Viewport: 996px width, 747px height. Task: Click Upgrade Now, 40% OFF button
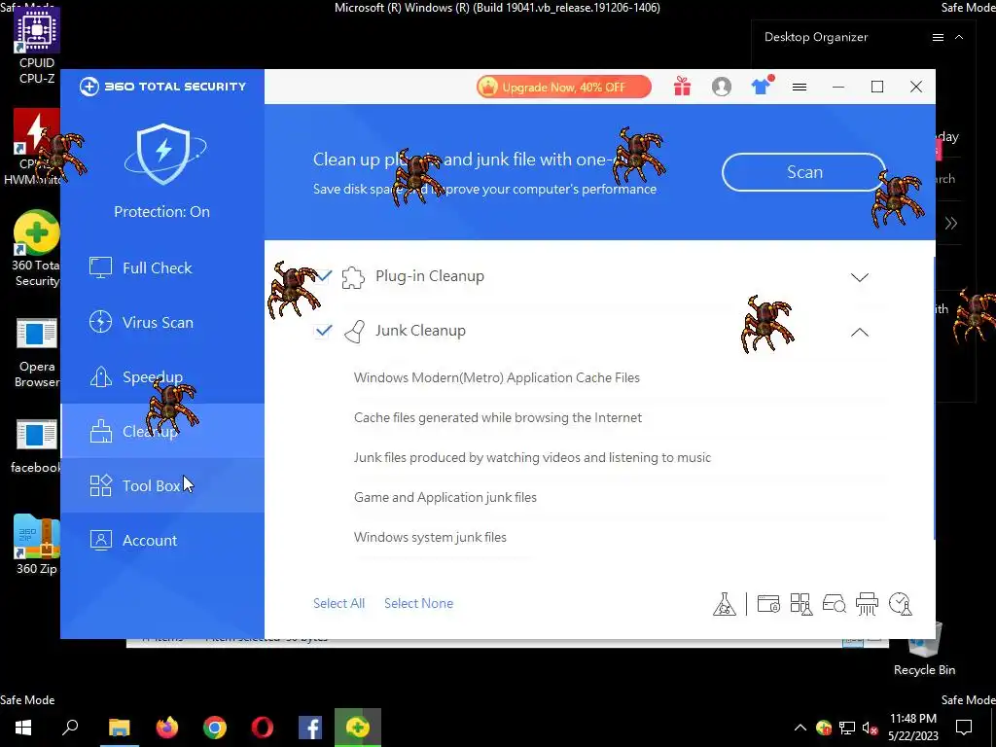pyautogui.click(x=564, y=87)
